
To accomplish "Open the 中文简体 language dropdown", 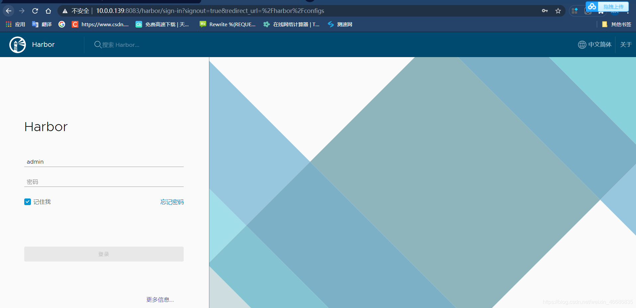I will (600, 44).
